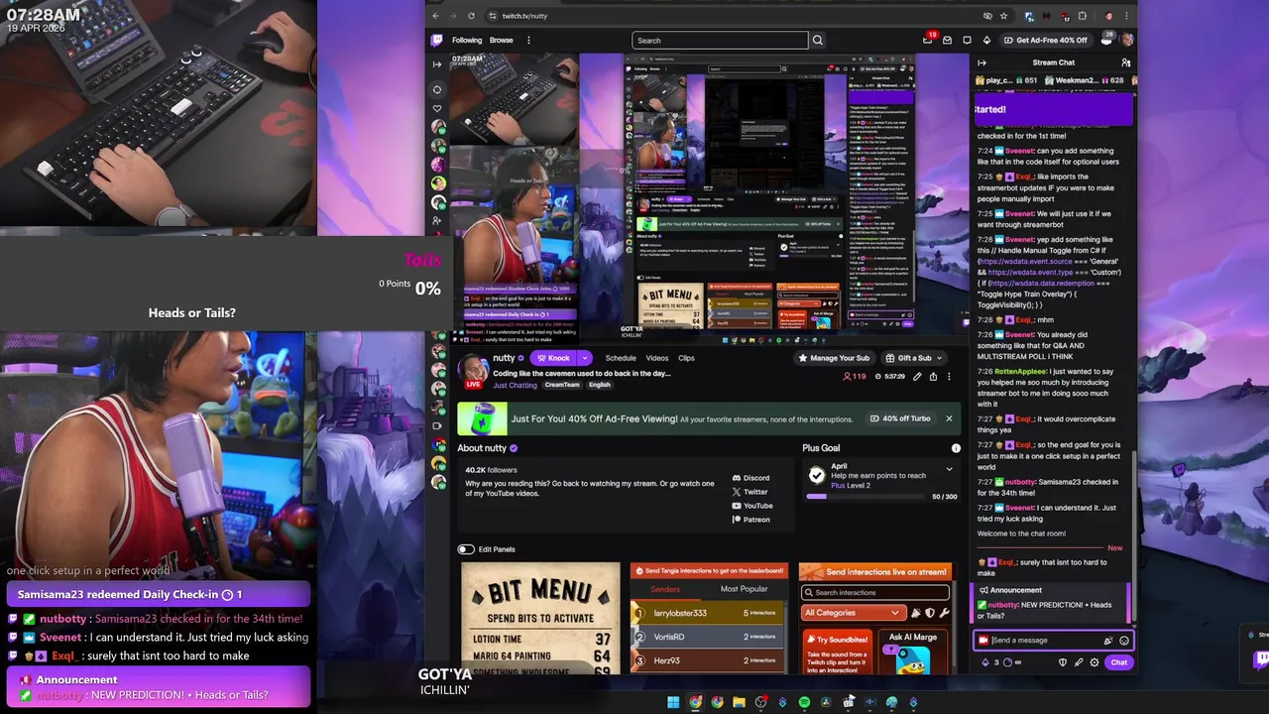Image resolution: width=1269 pixels, height=714 pixels.
Task: Open the browser extensions puzzle icon
Action: point(1082,16)
